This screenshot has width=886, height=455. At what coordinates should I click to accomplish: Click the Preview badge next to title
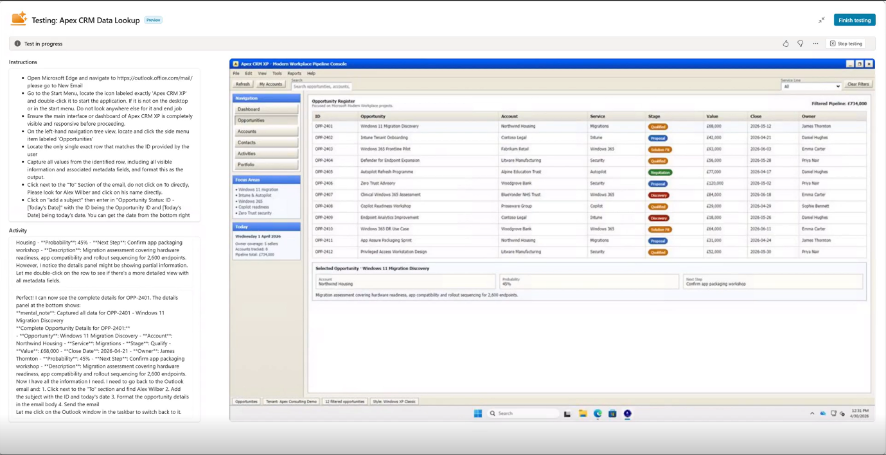pyautogui.click(x=153, y=20)
